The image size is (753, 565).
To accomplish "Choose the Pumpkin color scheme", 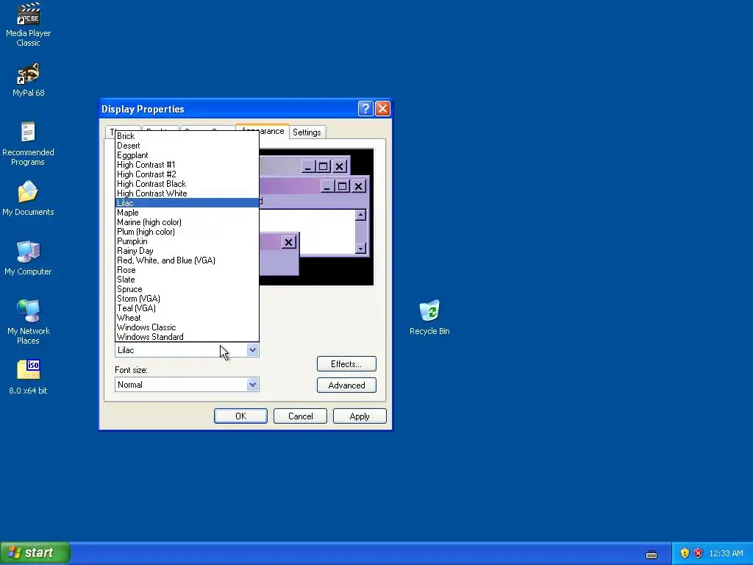I will coord(188,241).
